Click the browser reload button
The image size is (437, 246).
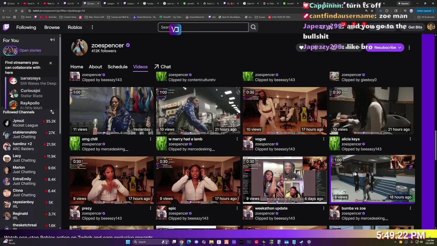pyautogui.click(x=16, y=11)
